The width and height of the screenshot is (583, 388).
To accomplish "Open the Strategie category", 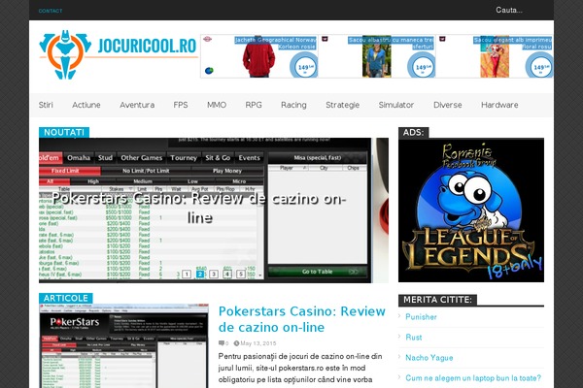I will (x=342, y=105).
